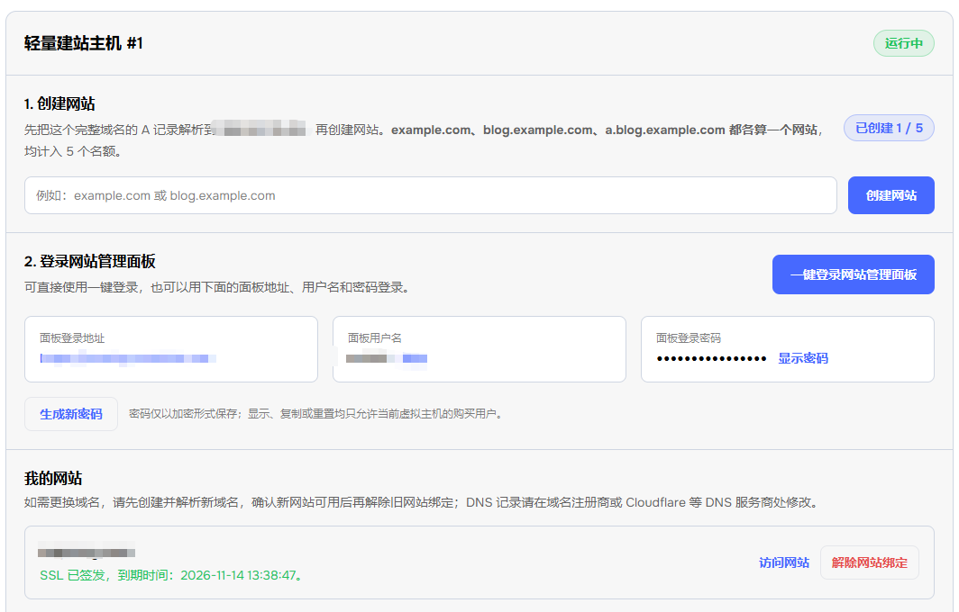Click the 运行中 status badge
Screen dimensions: 959x612
pos(903,43)
